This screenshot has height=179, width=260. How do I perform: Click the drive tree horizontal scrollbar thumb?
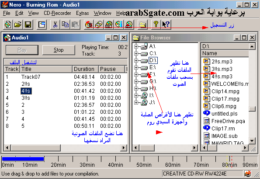coord(147,147)
